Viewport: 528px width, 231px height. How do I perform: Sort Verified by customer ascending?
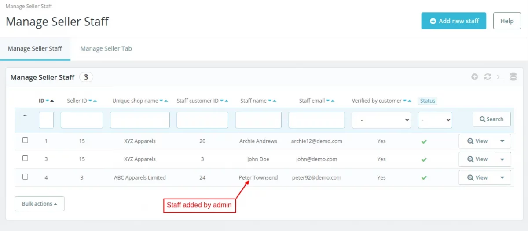(410, 101)
